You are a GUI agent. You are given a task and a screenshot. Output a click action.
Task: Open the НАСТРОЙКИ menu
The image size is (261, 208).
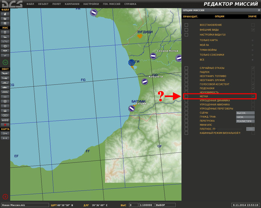pos(91,4)
